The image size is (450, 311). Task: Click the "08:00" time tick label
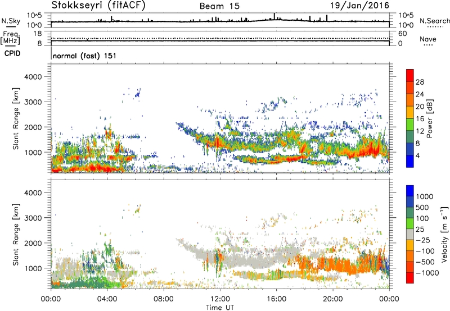coord(164,299)
